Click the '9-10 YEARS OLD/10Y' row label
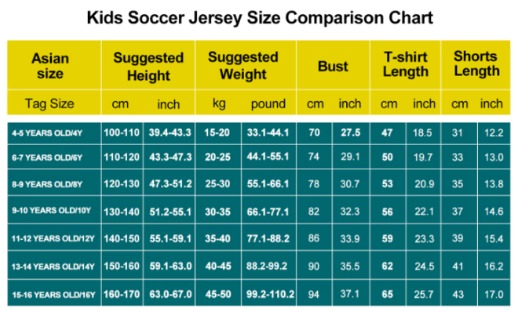Image resolution: width=518 pixels, height=312 pixels. click(x=52, y=210)
